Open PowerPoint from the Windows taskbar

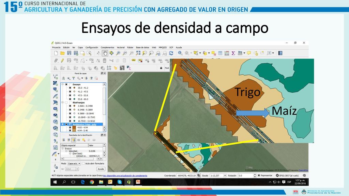[x=138, y=182]
